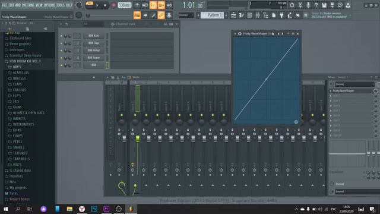This screenshot has height=214, width=380.
Task: Open the Fruity WaveShaper window menu arrow
Action: point(235,34)
